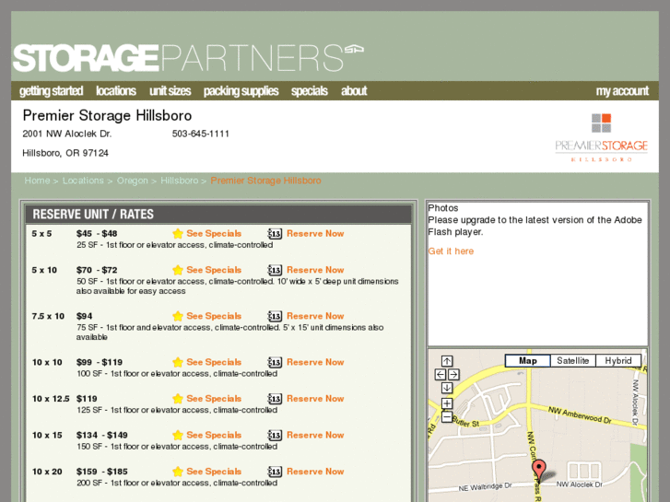Open the about menu item

(x=354, y=90)
